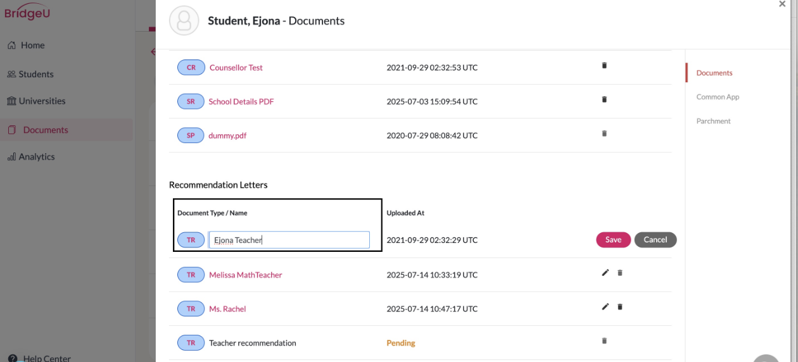The width and height of the screenshot is (798, 362).
Task: Open the Parchment section
Action: point(713,121)
